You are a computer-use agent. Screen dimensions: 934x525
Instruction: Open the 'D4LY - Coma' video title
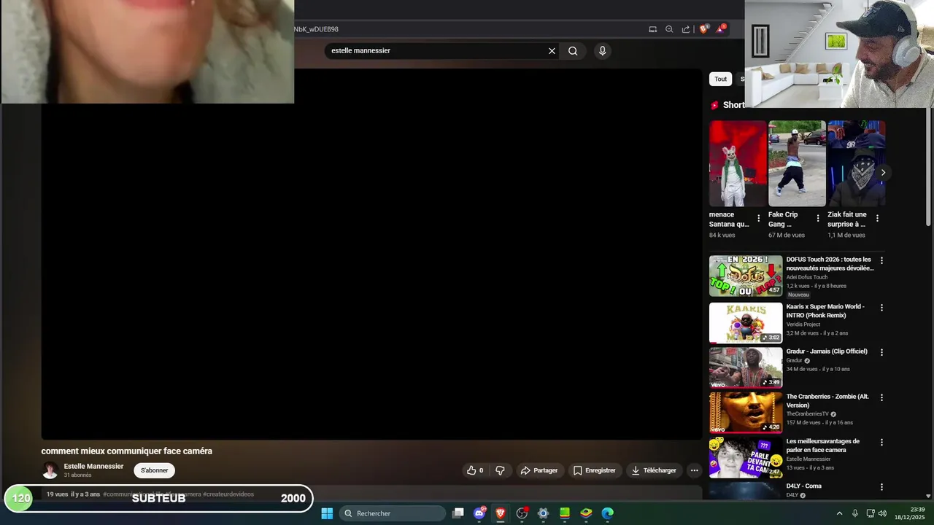(x=803, y=486)
